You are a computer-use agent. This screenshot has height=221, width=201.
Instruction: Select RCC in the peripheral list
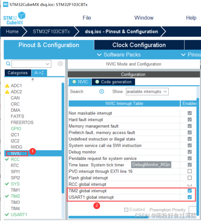click(x=15, y=159)
